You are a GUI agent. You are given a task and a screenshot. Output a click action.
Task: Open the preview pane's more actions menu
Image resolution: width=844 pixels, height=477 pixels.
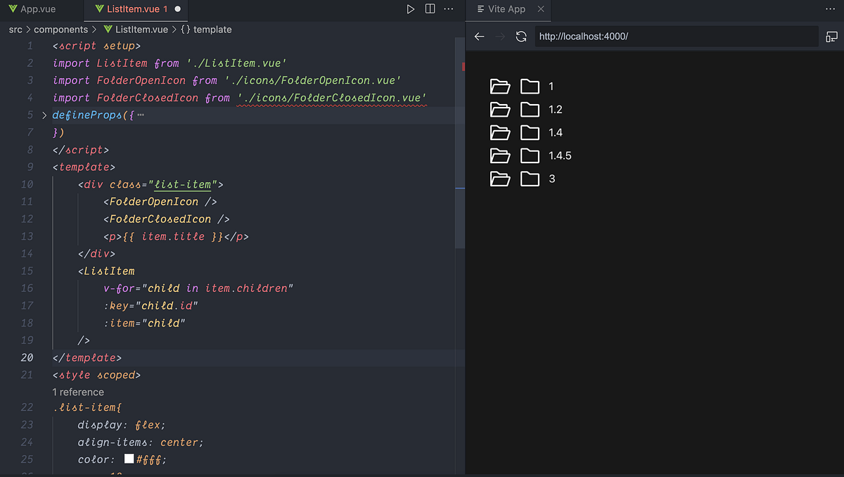click(x=830, y=8)
